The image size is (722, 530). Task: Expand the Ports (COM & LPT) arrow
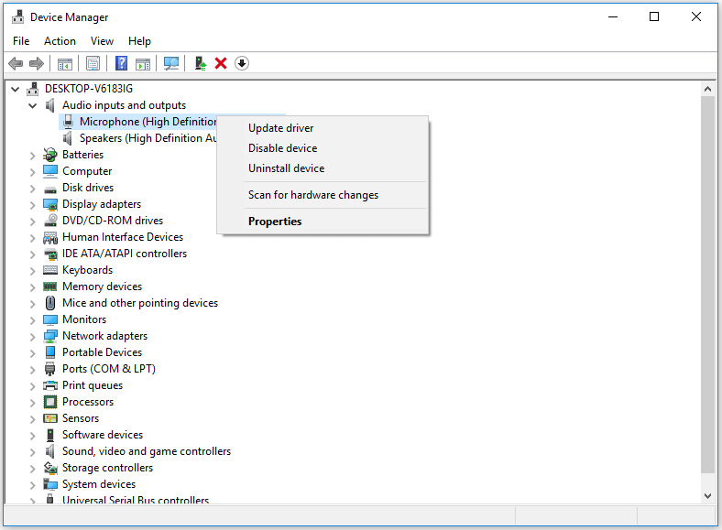coord(32,370)
